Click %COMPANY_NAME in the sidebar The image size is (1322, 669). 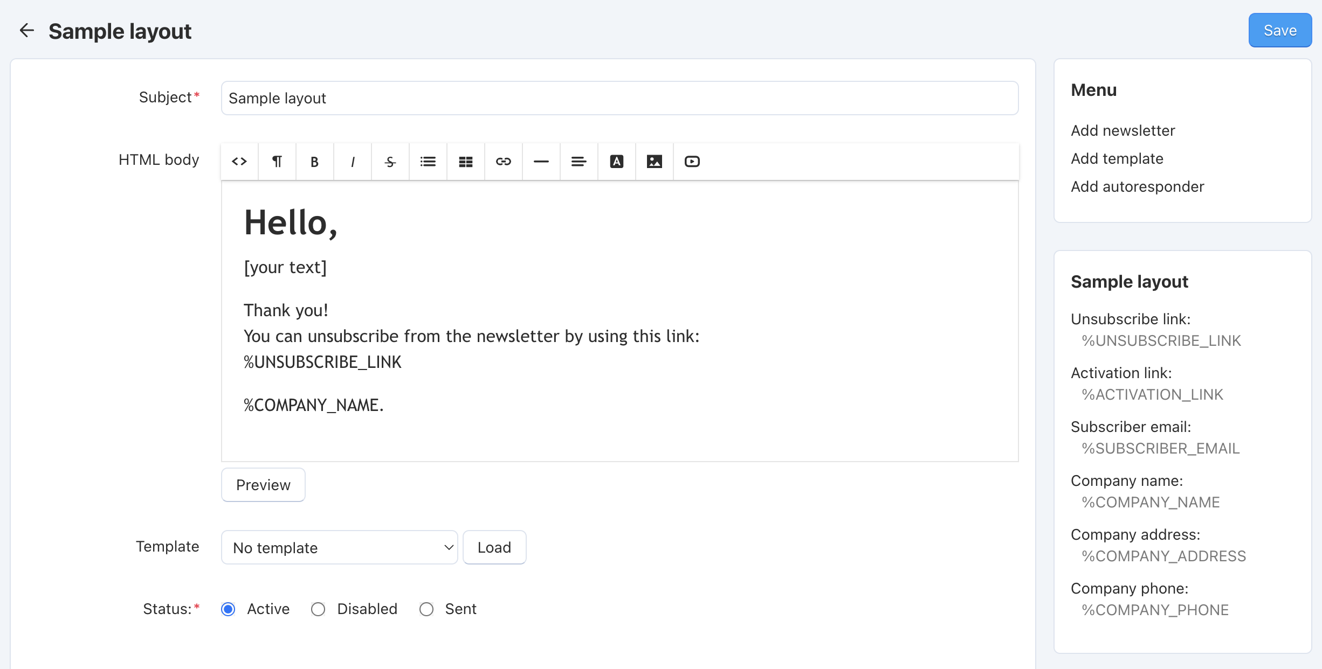(1151, 502)
